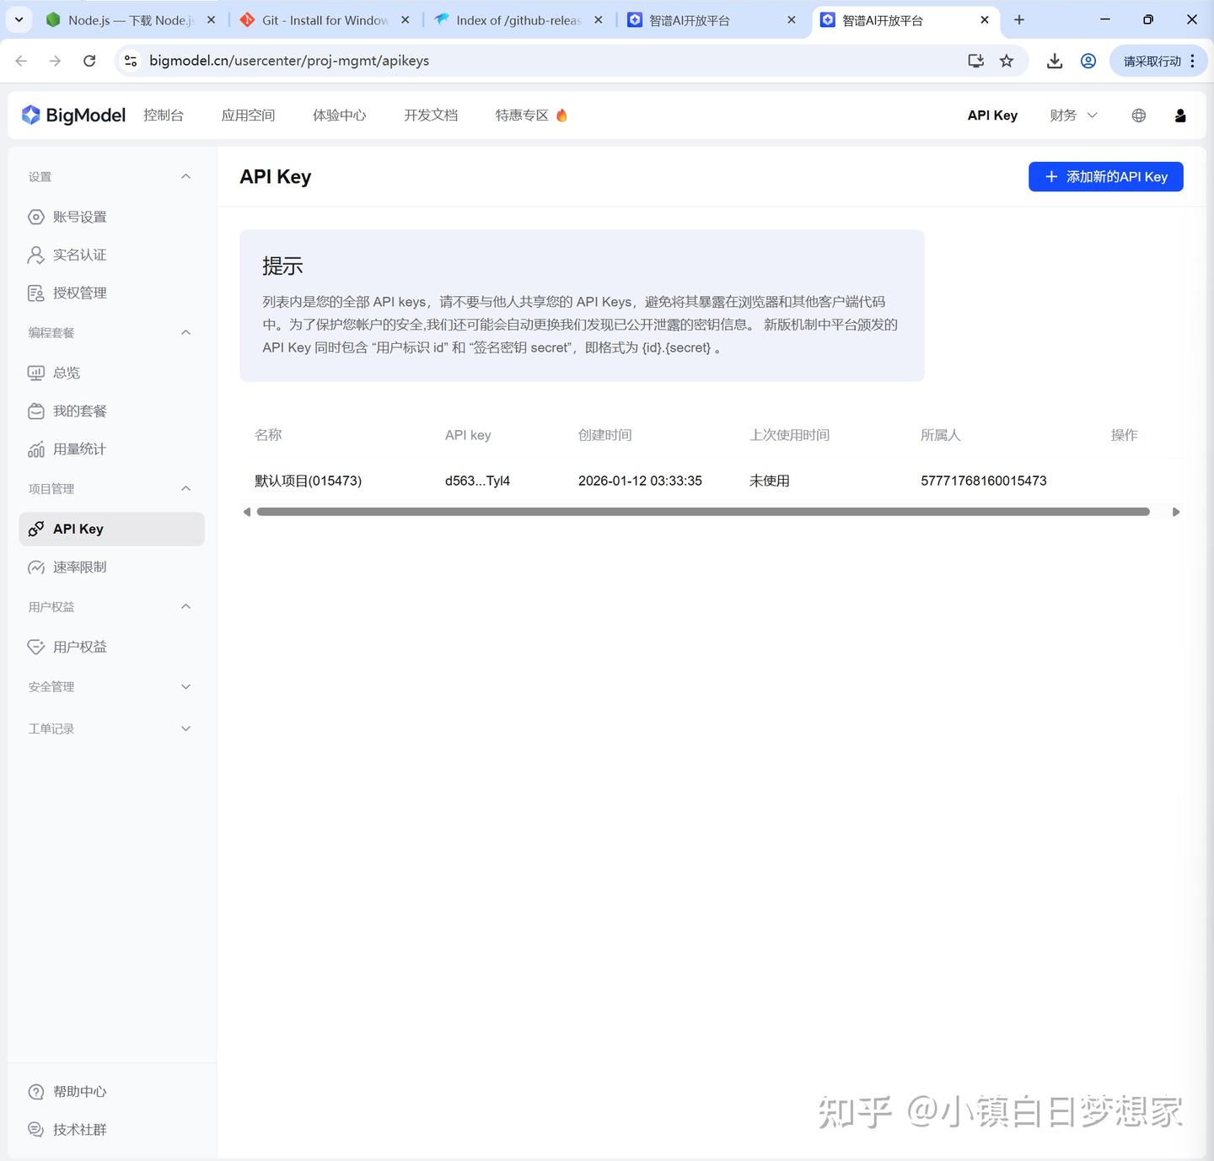
Task: Switch to the Git Install for Windows tab
Action: pyautogui.click(x=325, y=20)
